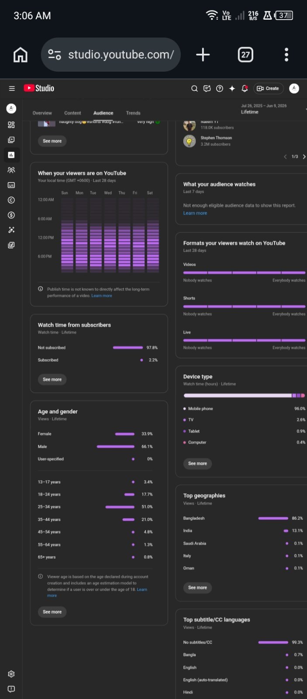The width and height of the screenshot is (307, 699).
Task: Click the Bangladesh row in Top geographies
Action: [243, 518]
